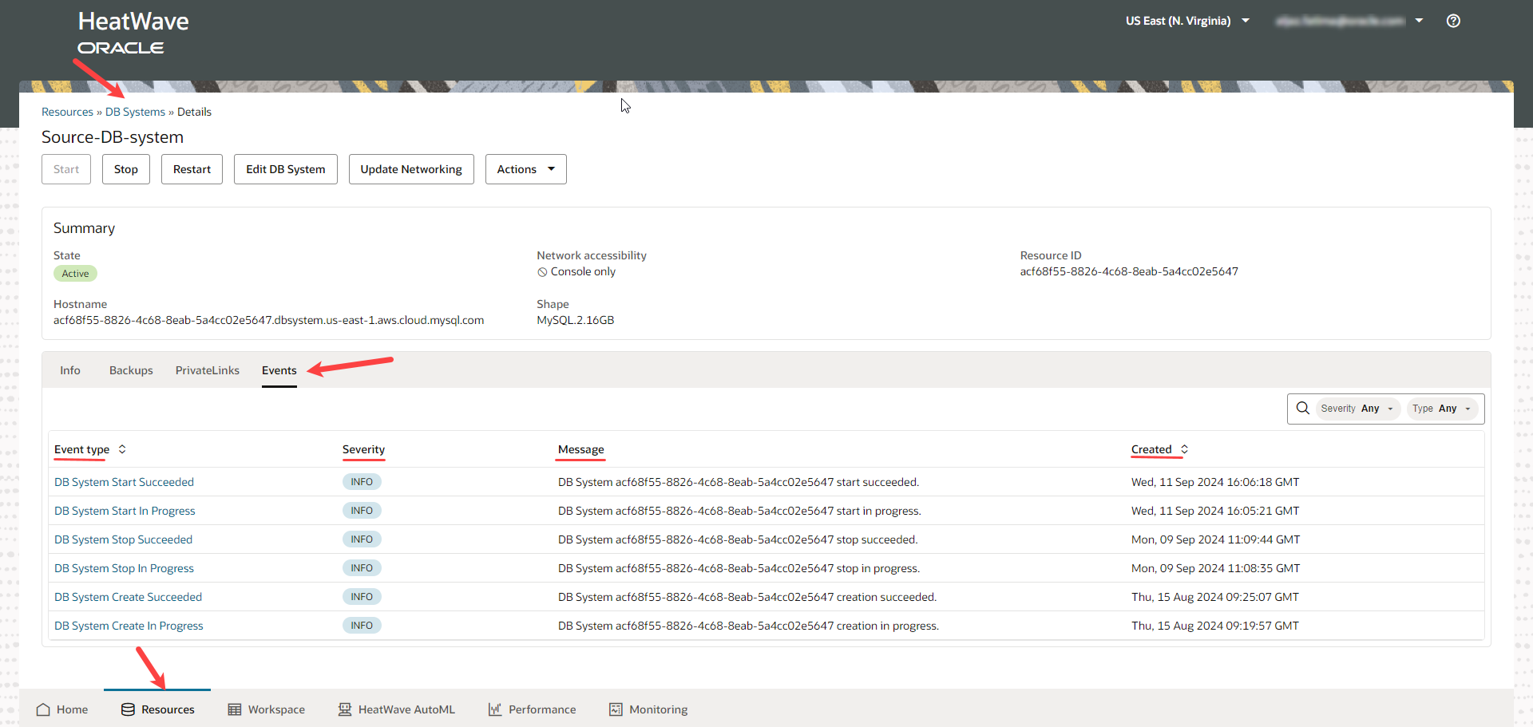Click the Message column header
The image size is (1533, 727).
(x=580, y=449)
